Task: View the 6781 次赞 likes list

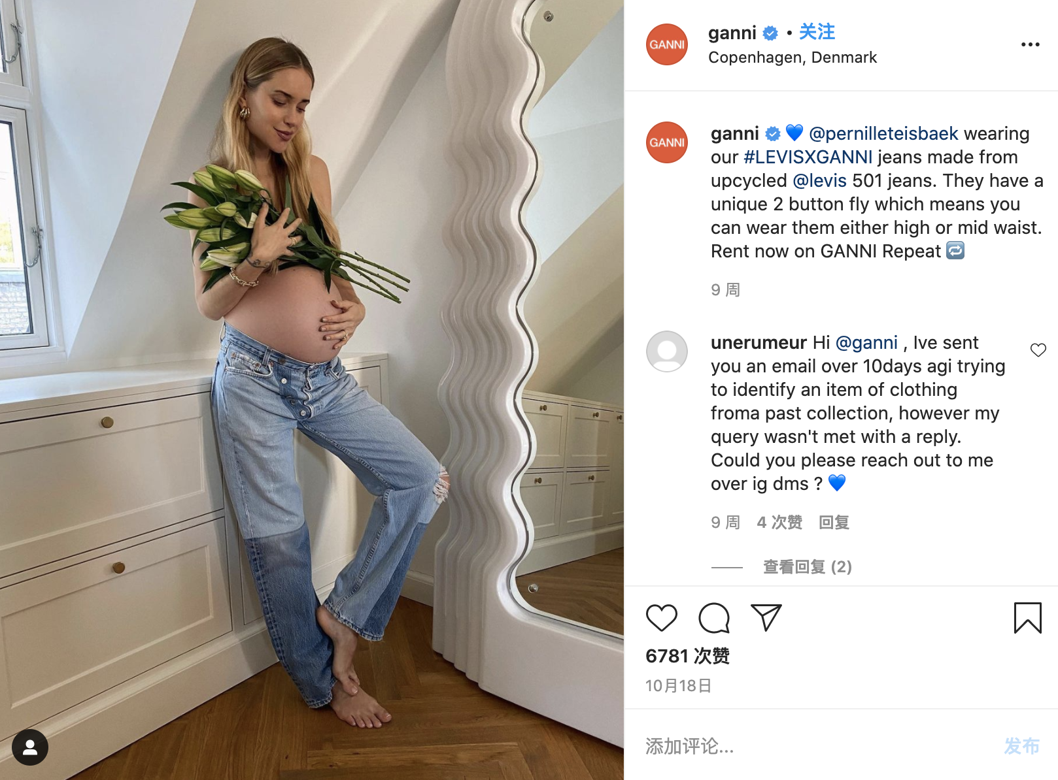Action: [x=687, y=656]
